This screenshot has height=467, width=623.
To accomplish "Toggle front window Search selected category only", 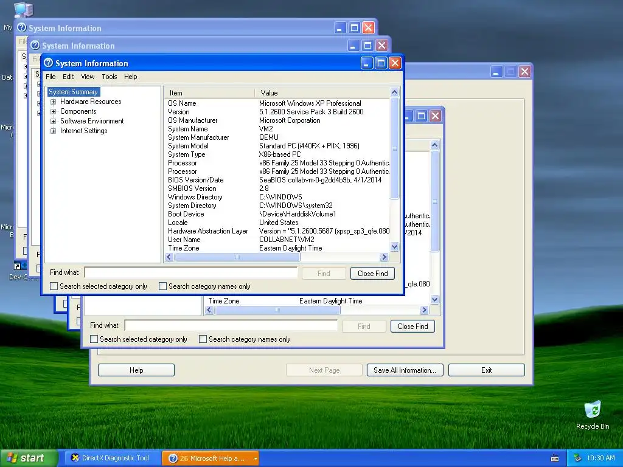I will pyautogui.click(x=54, y=286).
